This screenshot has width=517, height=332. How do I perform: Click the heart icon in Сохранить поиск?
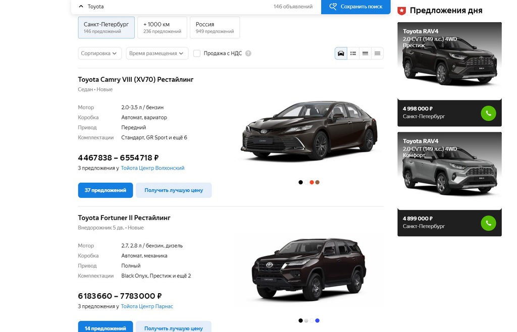tap(333, 7)
